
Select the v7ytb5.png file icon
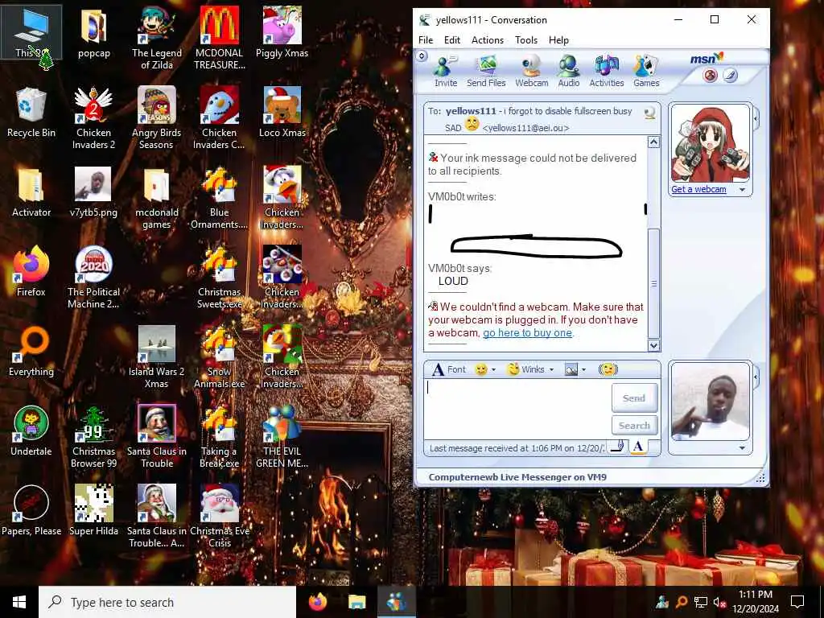(93, 192)
